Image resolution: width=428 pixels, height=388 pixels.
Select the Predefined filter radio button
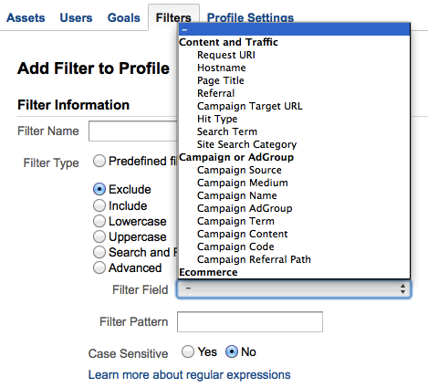99,161
